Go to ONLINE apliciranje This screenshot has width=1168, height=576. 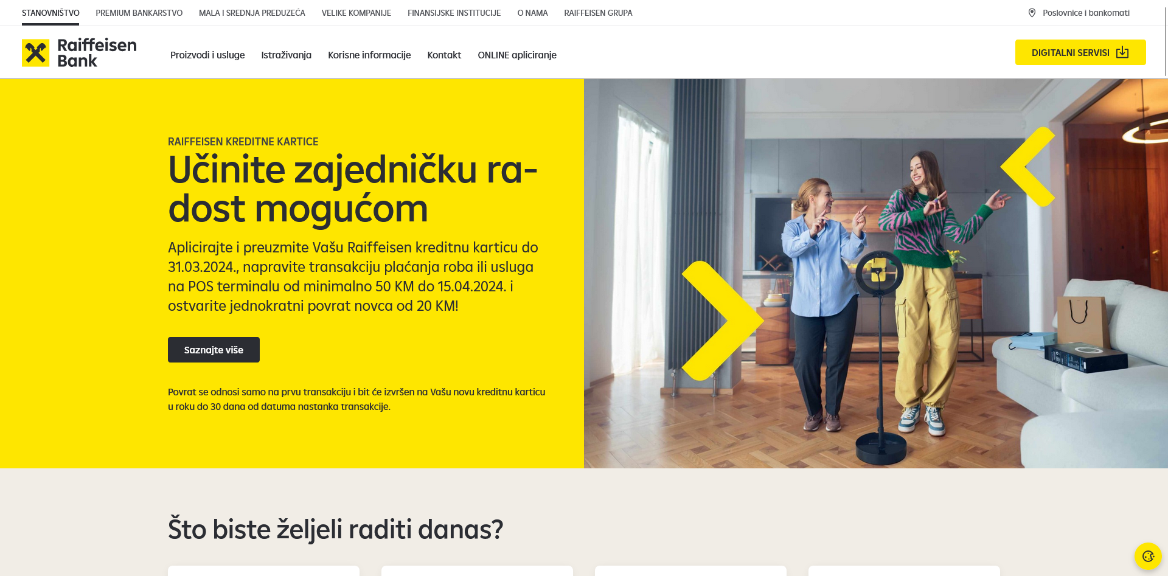(517, 55)
